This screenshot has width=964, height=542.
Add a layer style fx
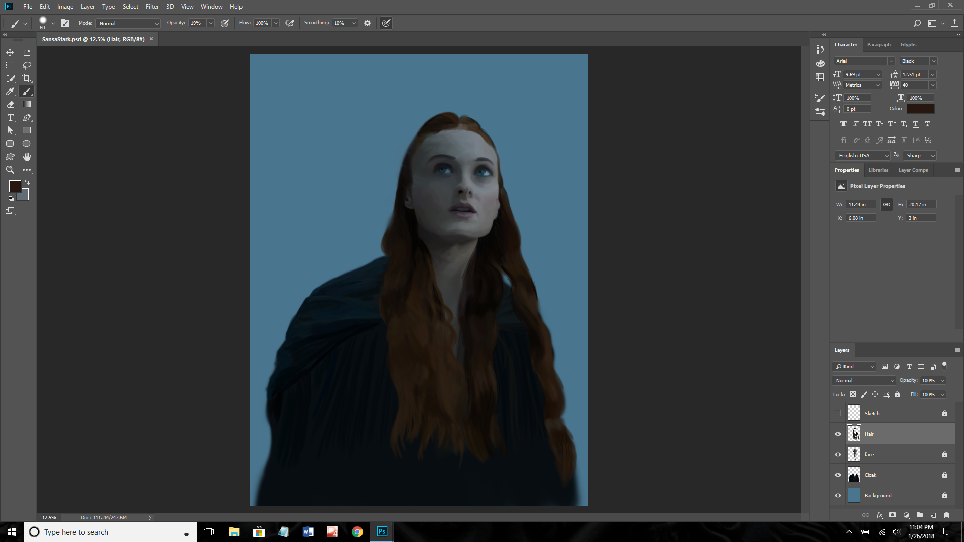pos(879,515)
